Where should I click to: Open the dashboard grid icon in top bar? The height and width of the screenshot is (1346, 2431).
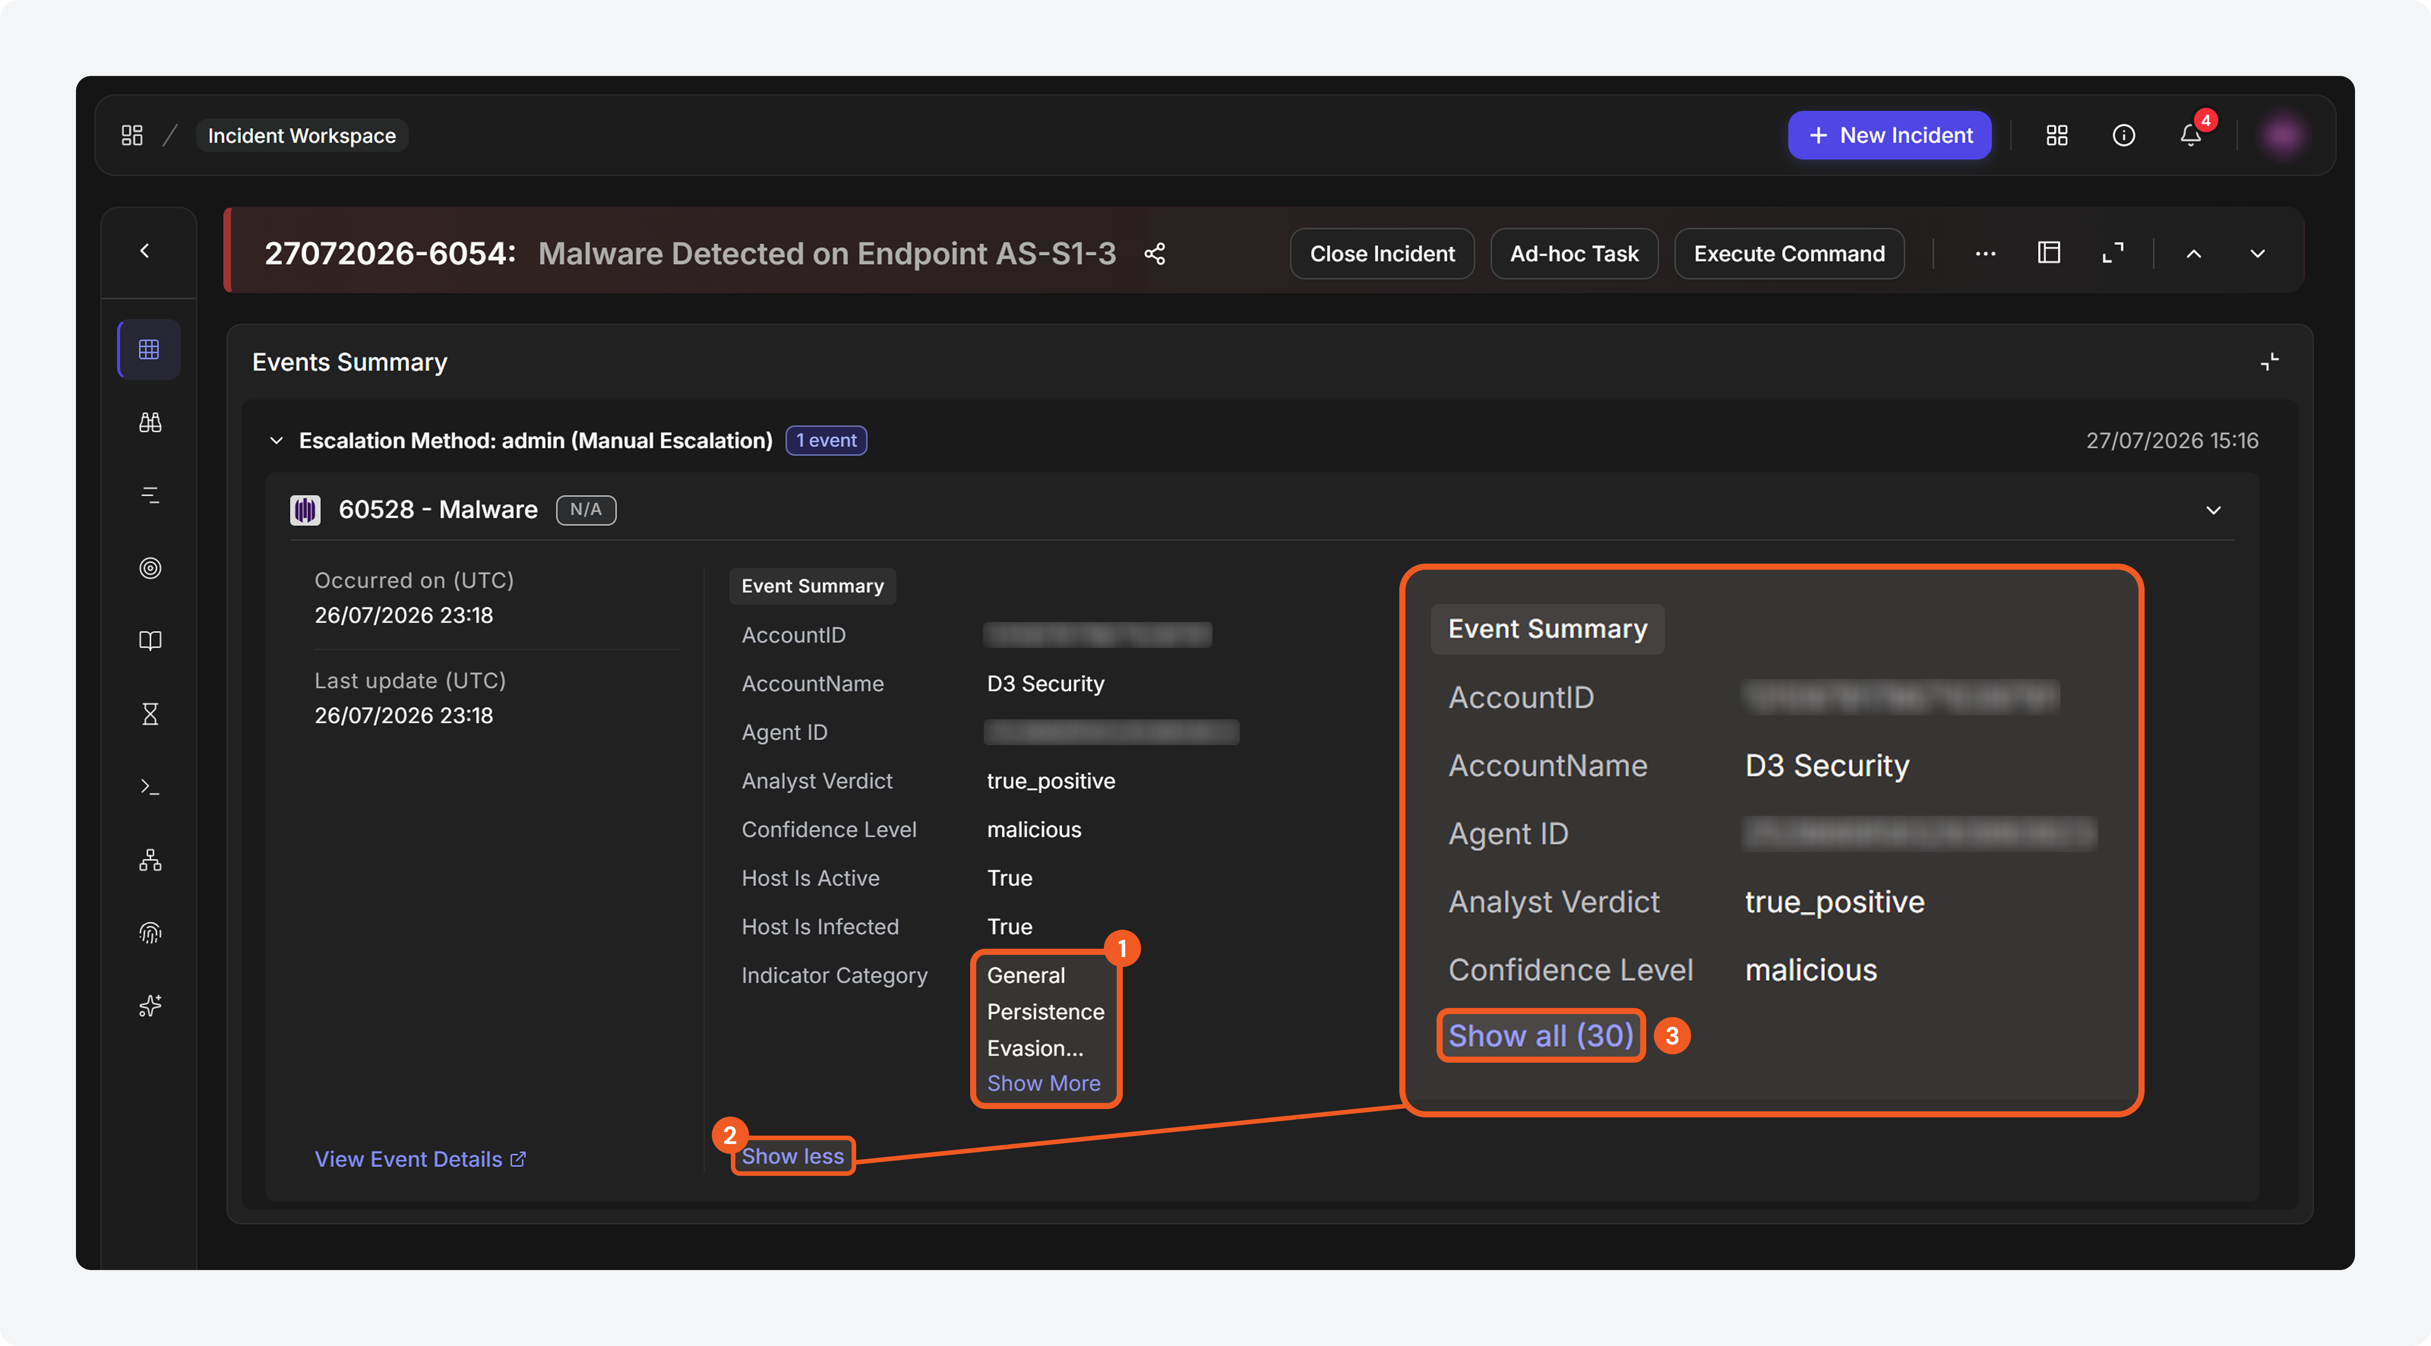pyautogui.click(x=2056, y=135)
